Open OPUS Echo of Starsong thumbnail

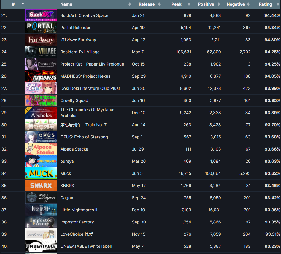41,137
